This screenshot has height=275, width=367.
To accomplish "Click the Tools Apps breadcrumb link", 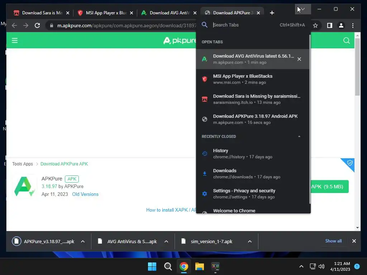I will tap(23, 164).
